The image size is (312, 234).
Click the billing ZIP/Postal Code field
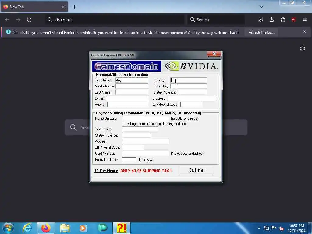point(133,147)
